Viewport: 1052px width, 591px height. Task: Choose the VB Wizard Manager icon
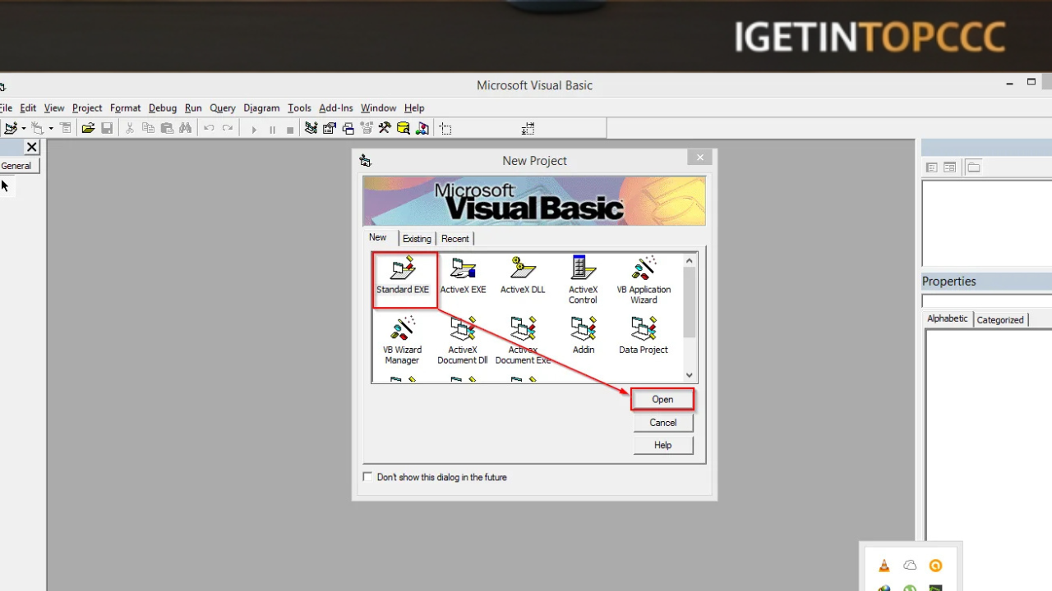coord(402,341)
